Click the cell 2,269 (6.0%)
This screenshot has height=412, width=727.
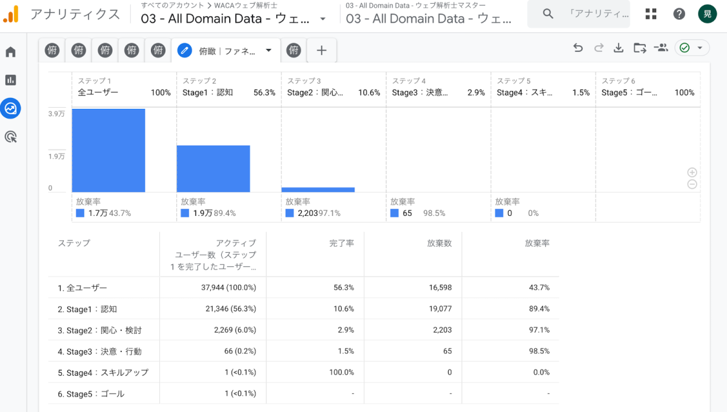(x=235, y=330)
